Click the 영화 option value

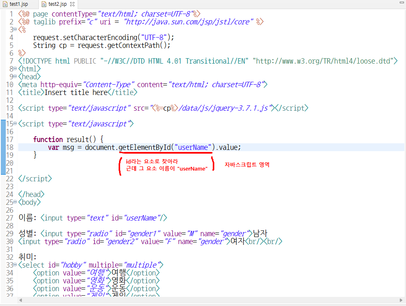97,281
